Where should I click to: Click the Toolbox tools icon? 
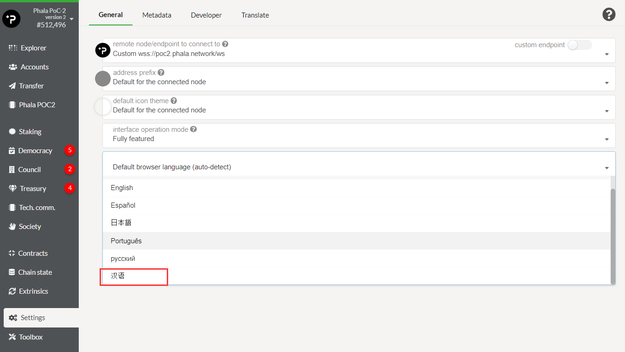(x=12, y=337)
